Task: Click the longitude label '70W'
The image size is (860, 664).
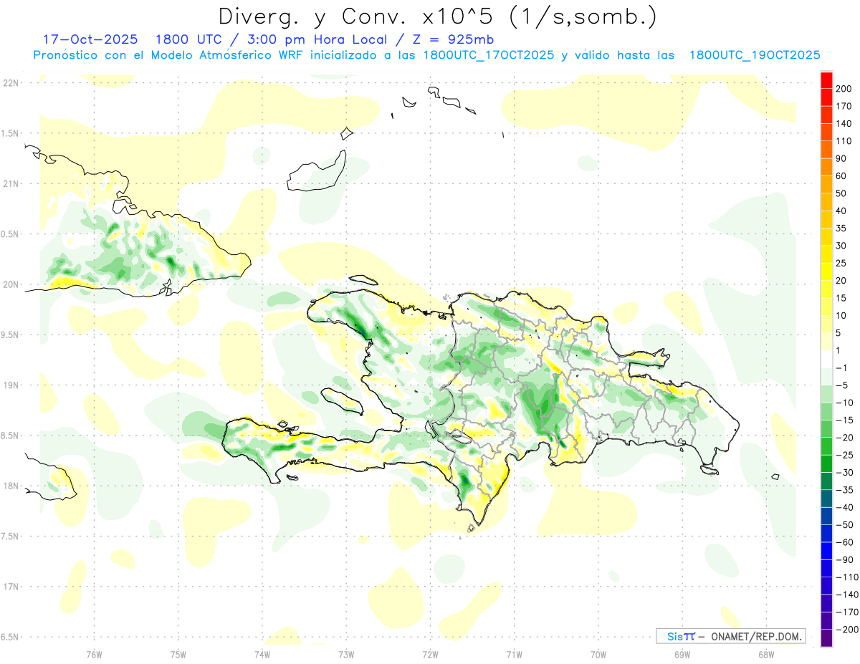Action: [x=598, y=655]
